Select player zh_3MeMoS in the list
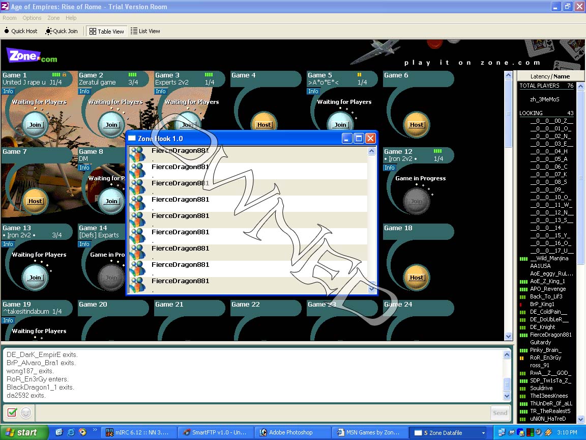 coord(544,99)
